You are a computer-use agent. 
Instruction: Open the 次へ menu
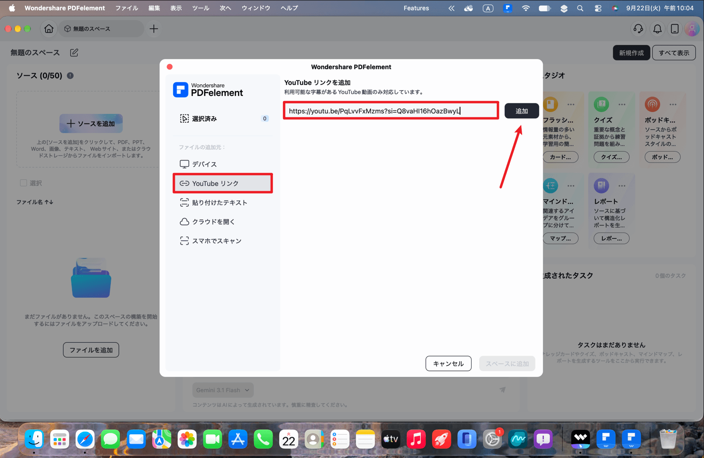[x=225, y=8]
